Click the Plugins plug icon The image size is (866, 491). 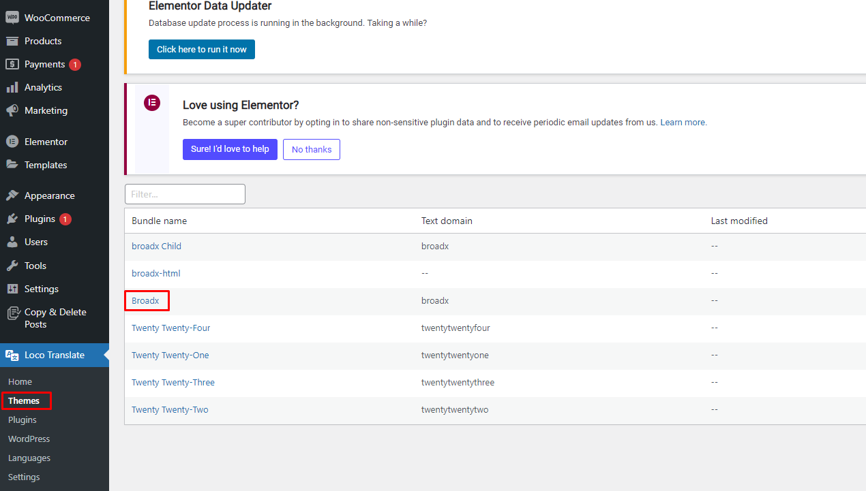click(12, 219)
